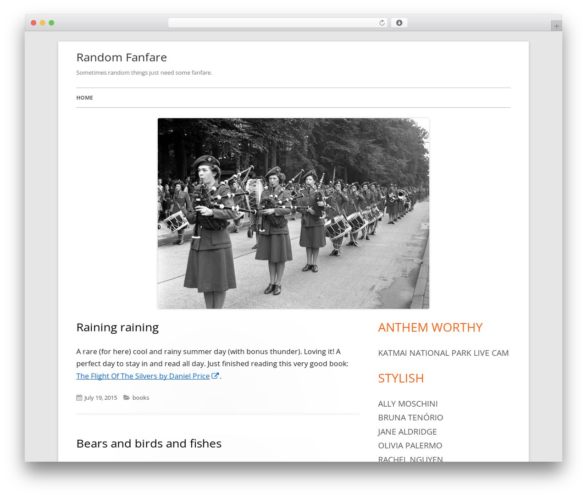The image size is (587, 497).
Task: Open the HOME menu item
Action: click(84, 98)
